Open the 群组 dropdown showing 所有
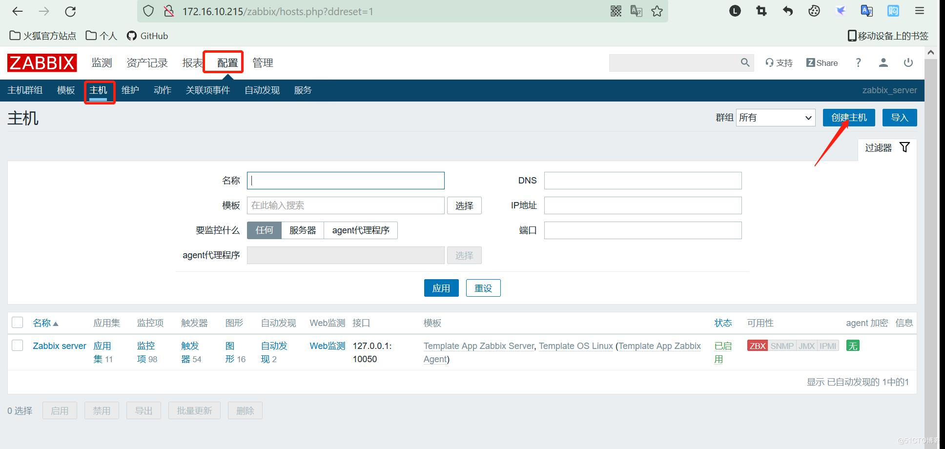This screenshot has width=945, height=449. (776, 118)
